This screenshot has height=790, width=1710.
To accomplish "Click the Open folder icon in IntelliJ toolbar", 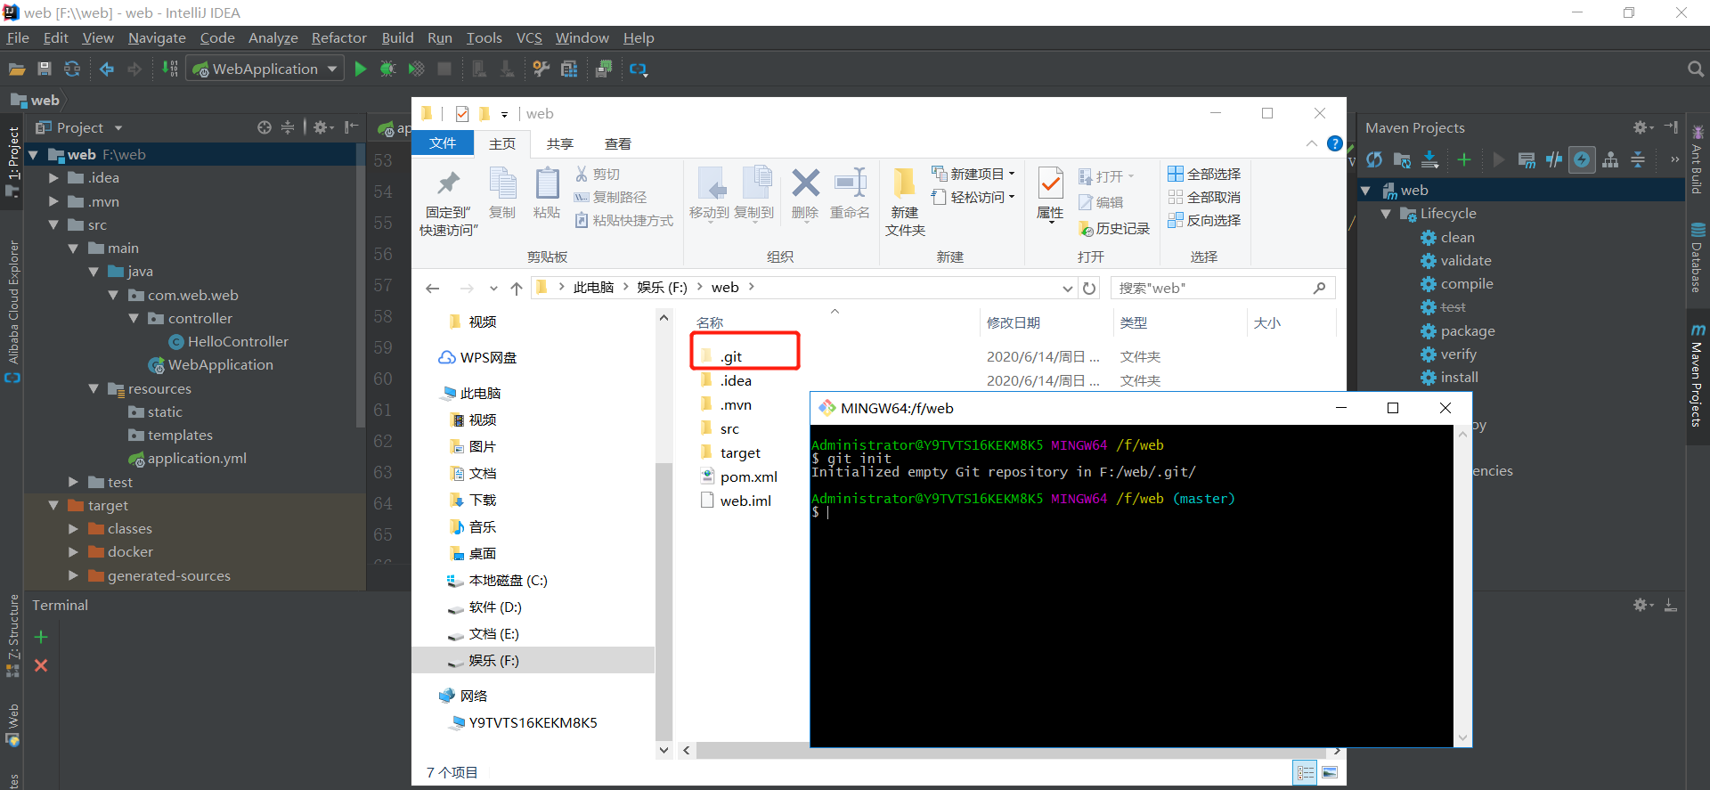I will tap(16, 69).
